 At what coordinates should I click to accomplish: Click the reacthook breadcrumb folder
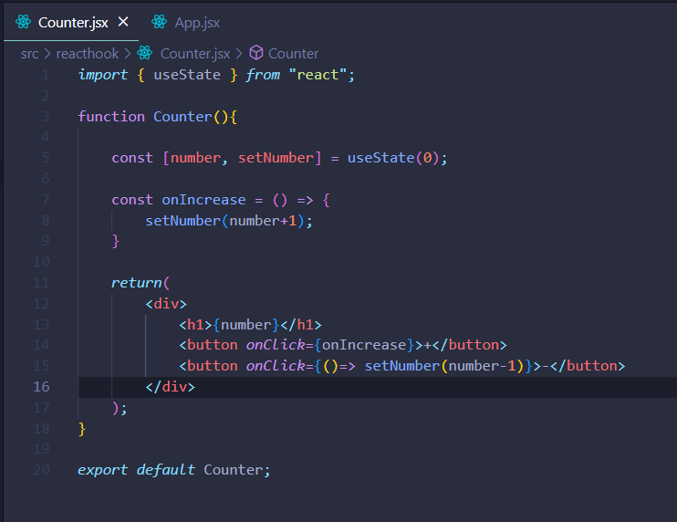pyautogui.click(x=88, y=54)
